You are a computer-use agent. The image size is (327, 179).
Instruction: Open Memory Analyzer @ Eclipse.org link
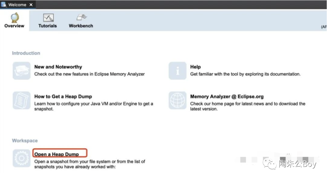pyautogui.click(x=227, y=97)
